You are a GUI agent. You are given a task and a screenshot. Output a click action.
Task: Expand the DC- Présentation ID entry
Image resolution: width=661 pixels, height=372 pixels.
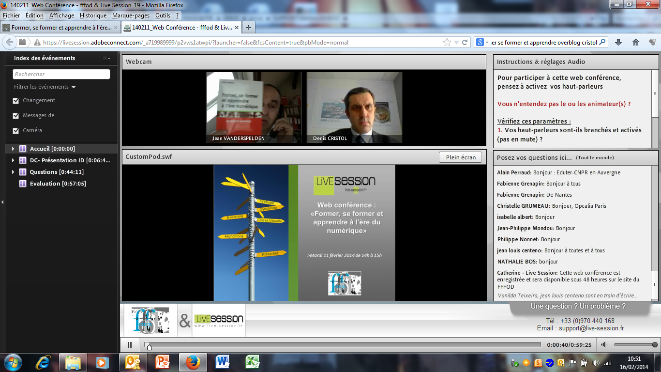click(13, 160)
